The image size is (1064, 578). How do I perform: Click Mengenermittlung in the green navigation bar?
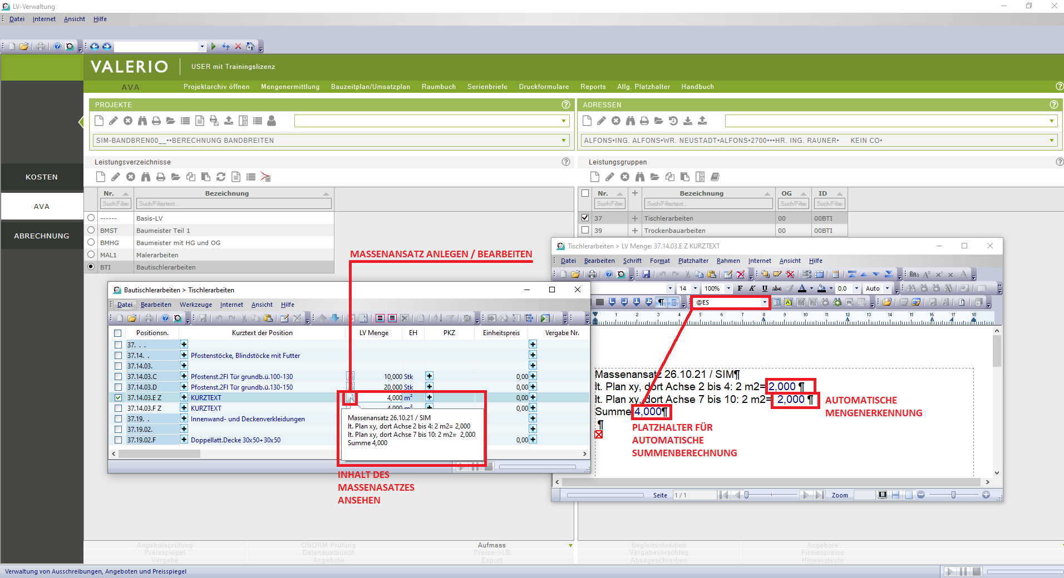[290, 87]
